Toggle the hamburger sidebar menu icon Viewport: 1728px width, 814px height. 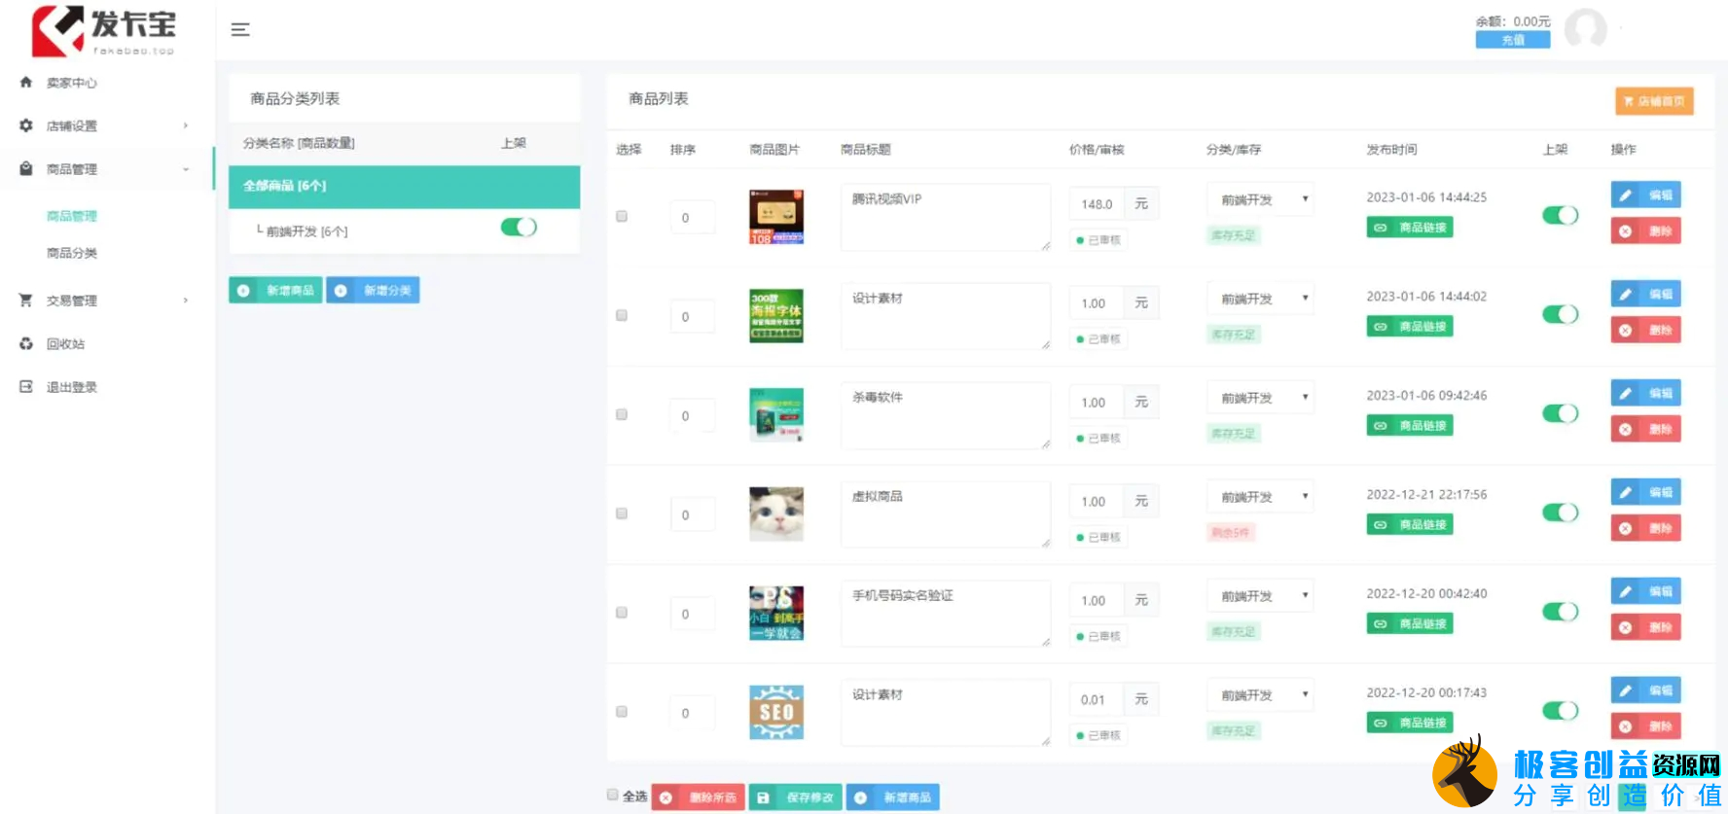tap(240, 29)
